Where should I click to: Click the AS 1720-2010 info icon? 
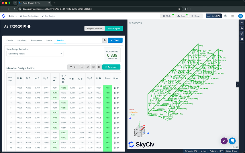tap(29, 26)
